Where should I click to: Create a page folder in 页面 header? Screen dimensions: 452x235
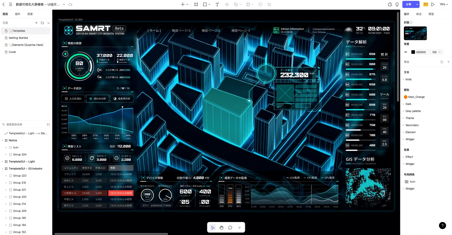pyautogui.click(x=42, y=23)
